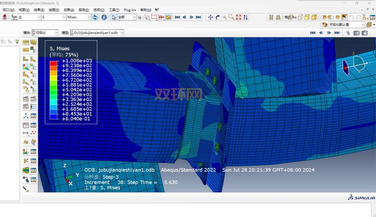The height and width of the screenshot is (217, 376).
Task: Click the pan view tool
Action: pos(210,17)
